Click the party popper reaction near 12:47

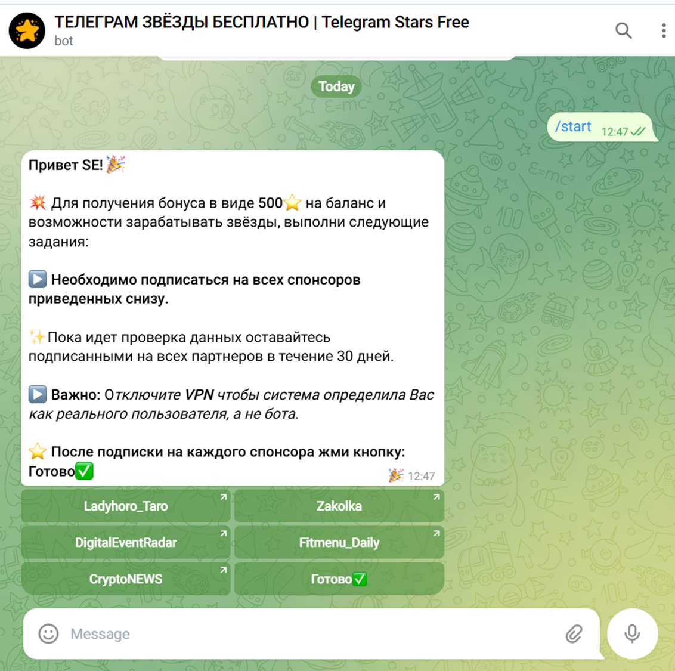[395, 475]
